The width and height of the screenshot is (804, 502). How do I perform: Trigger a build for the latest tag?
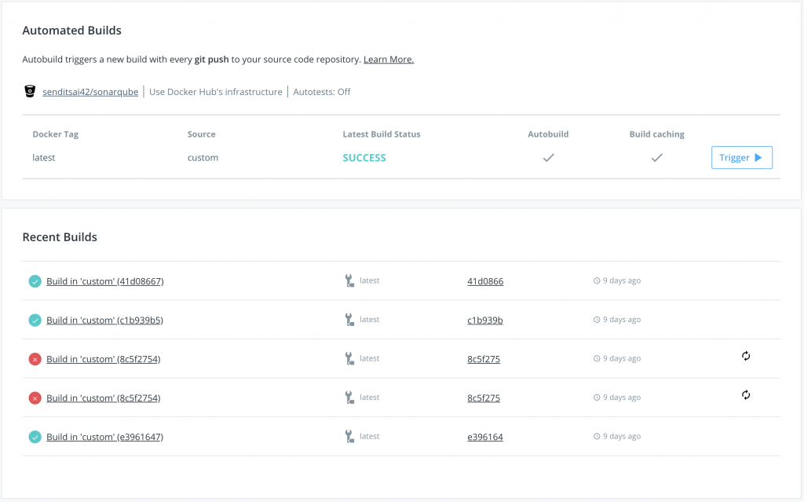pos(741,158)
